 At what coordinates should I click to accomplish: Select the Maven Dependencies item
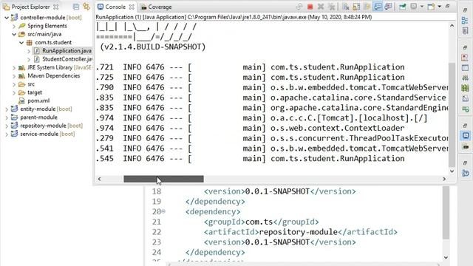click(x=53, y=75)
